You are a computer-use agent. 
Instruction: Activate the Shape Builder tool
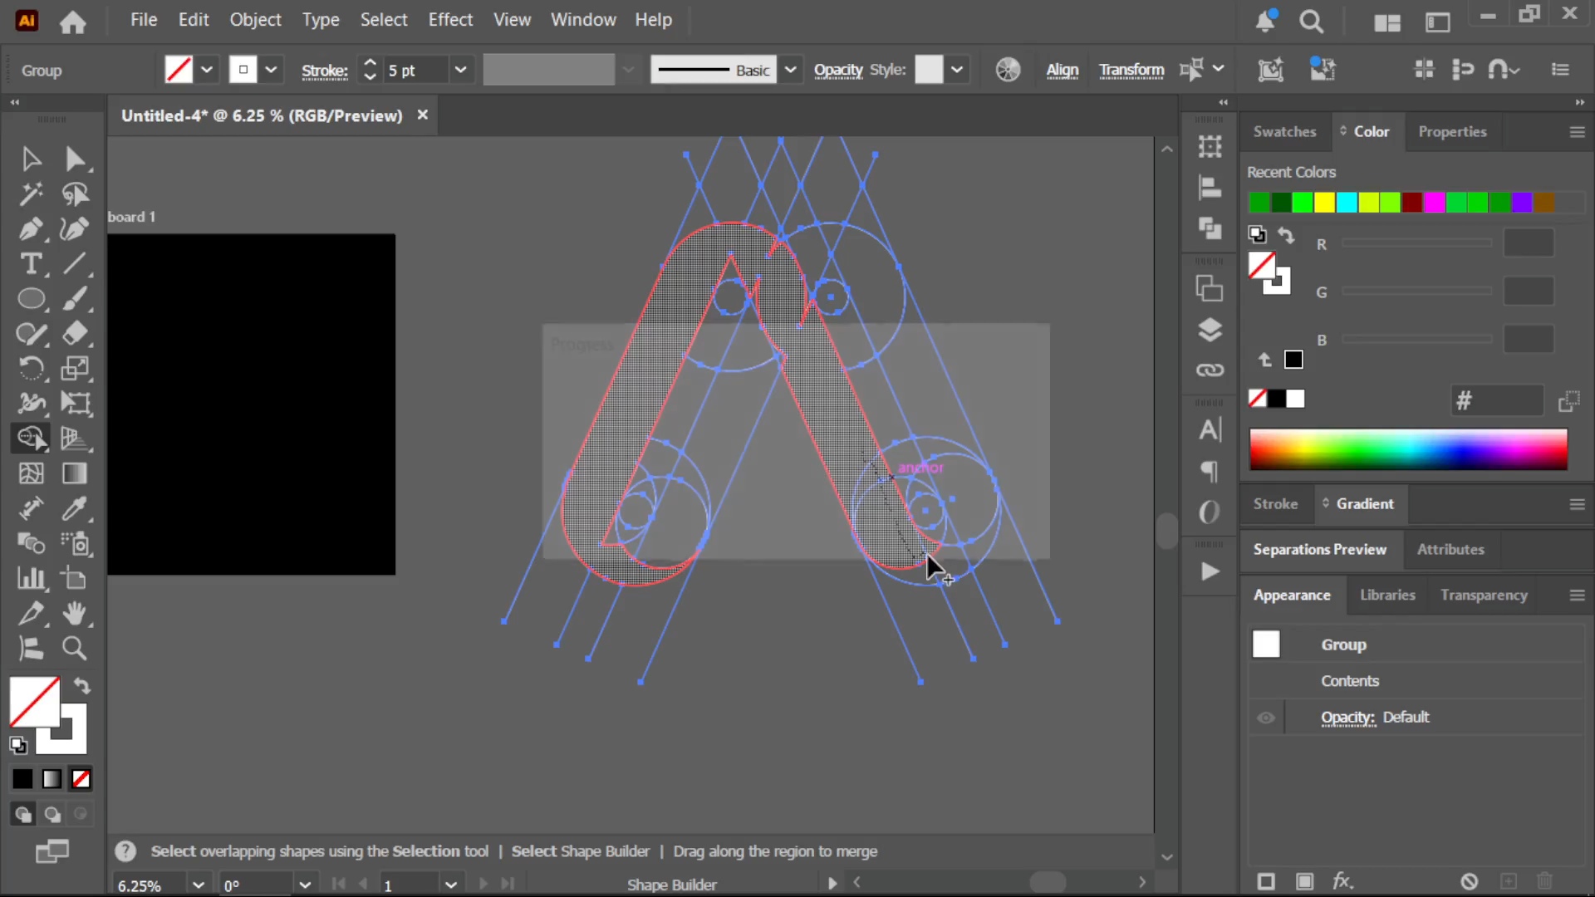point(31,439)
